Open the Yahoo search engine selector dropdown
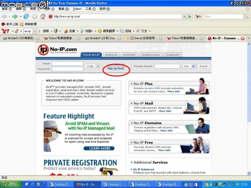Viewport: 251px width, 188px height. [x=199, y=16]
